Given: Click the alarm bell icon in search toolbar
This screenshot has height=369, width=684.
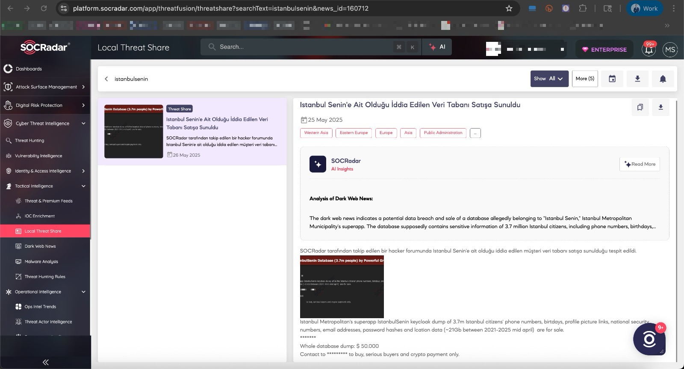Looking at the screenshot, I should [663, 79].
